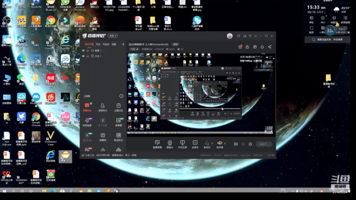Add 摄像头 camera source
Image resolution: width=356 pixels, height=200 pixels.
[170, 144]
